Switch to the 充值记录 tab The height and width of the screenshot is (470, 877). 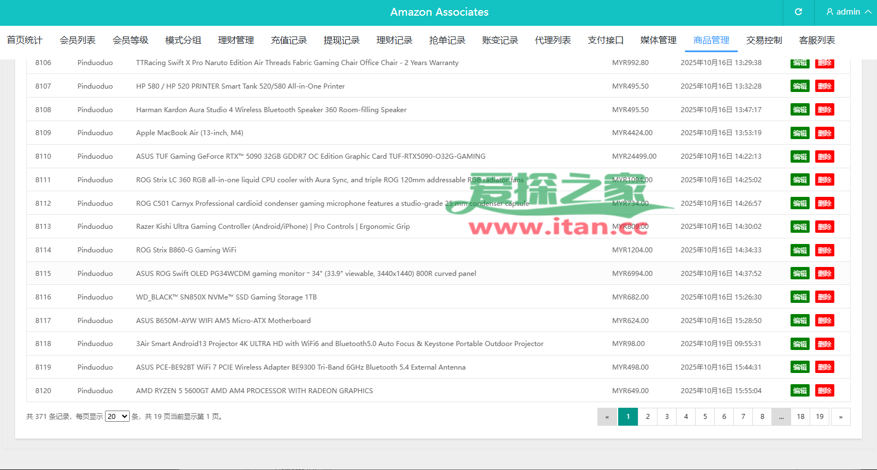(289, 40)
